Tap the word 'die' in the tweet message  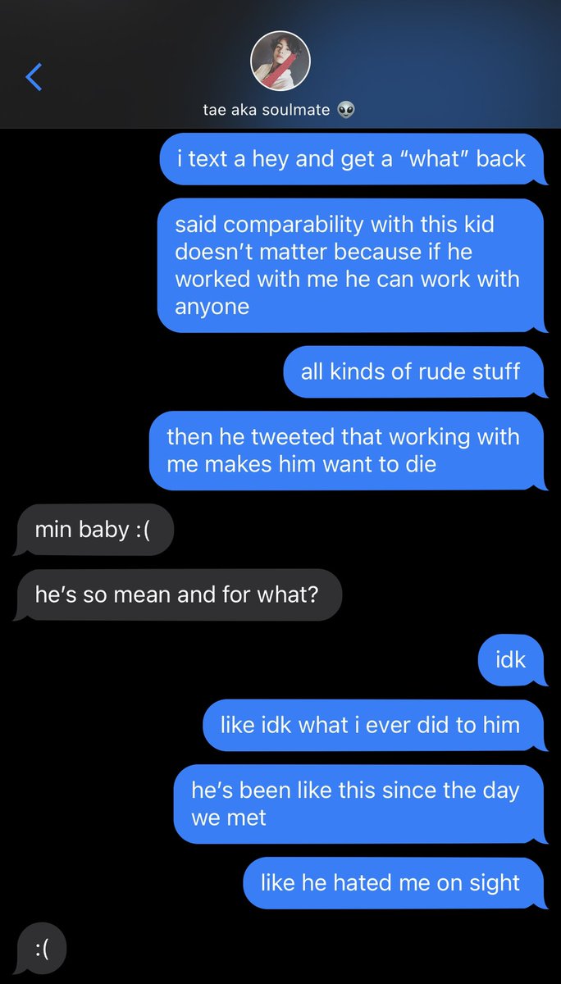(420, 464)
